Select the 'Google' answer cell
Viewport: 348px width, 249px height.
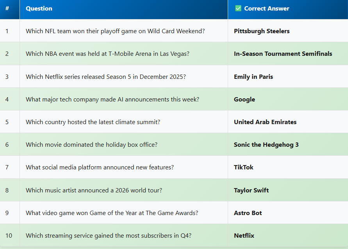(x=244, y=100)
